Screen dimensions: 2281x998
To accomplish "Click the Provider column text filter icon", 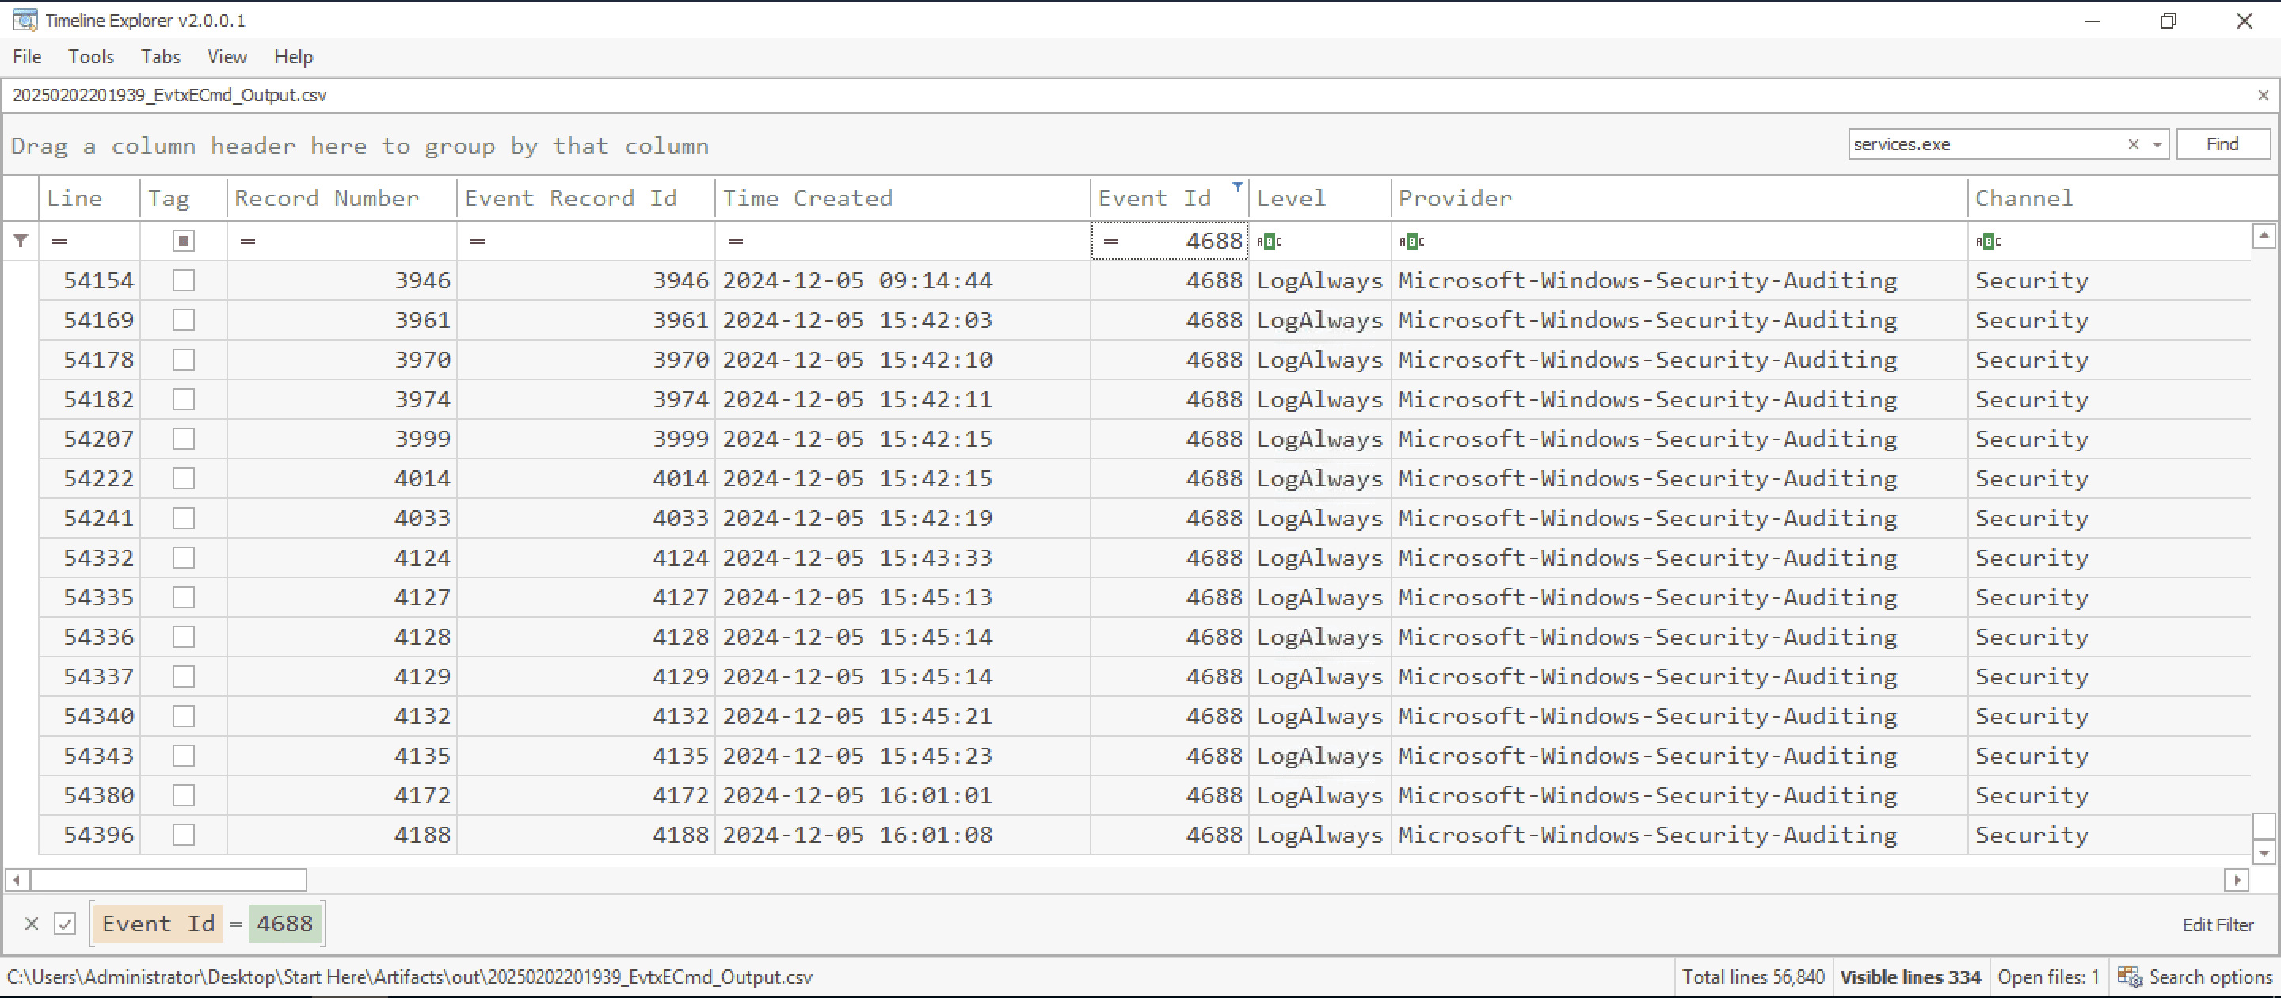I will 1411,241.
